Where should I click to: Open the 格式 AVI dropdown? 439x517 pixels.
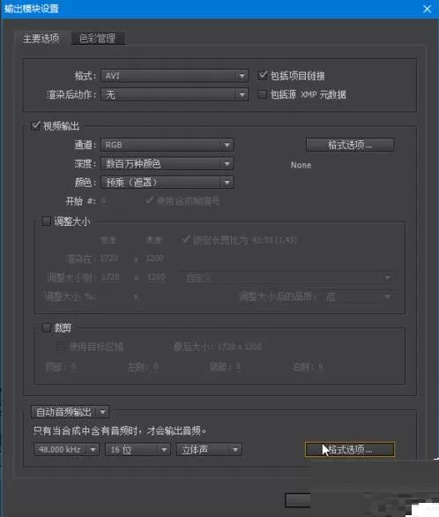pos(175,76)
